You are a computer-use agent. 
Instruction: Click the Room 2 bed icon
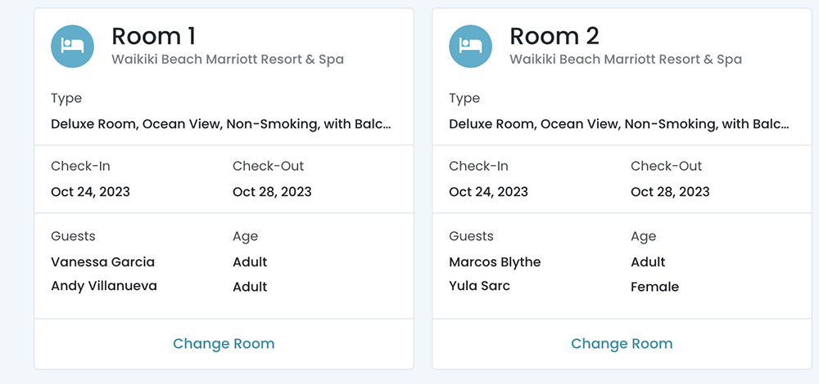470,46
